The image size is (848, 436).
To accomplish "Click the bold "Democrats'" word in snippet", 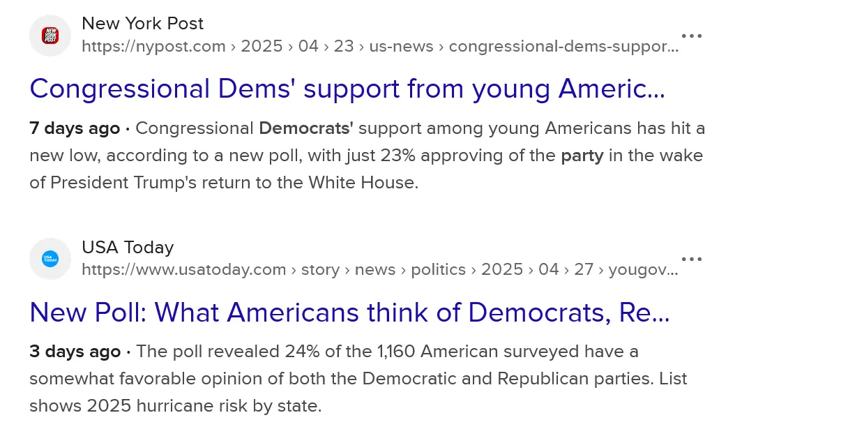I will (306, 128).
